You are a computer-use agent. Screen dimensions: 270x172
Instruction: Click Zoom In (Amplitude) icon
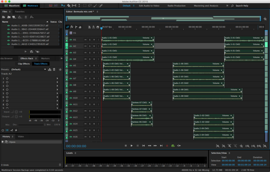[218, 146]
